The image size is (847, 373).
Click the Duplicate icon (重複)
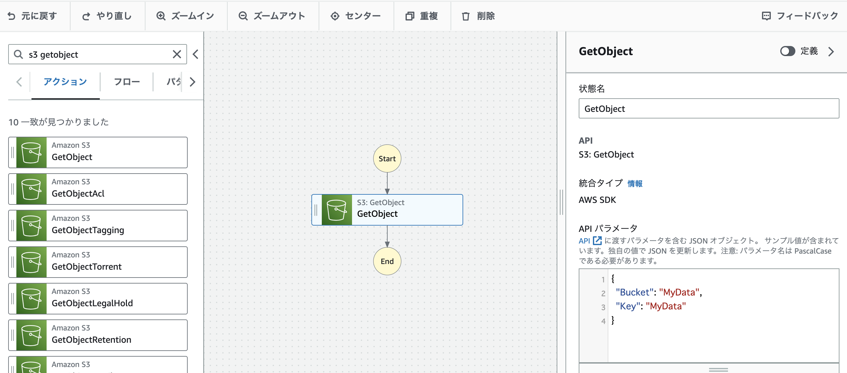410,16
